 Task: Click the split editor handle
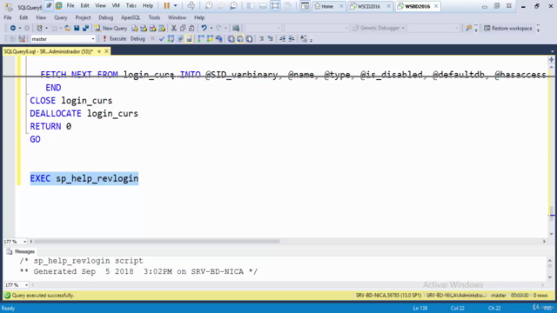pos(551,60)
